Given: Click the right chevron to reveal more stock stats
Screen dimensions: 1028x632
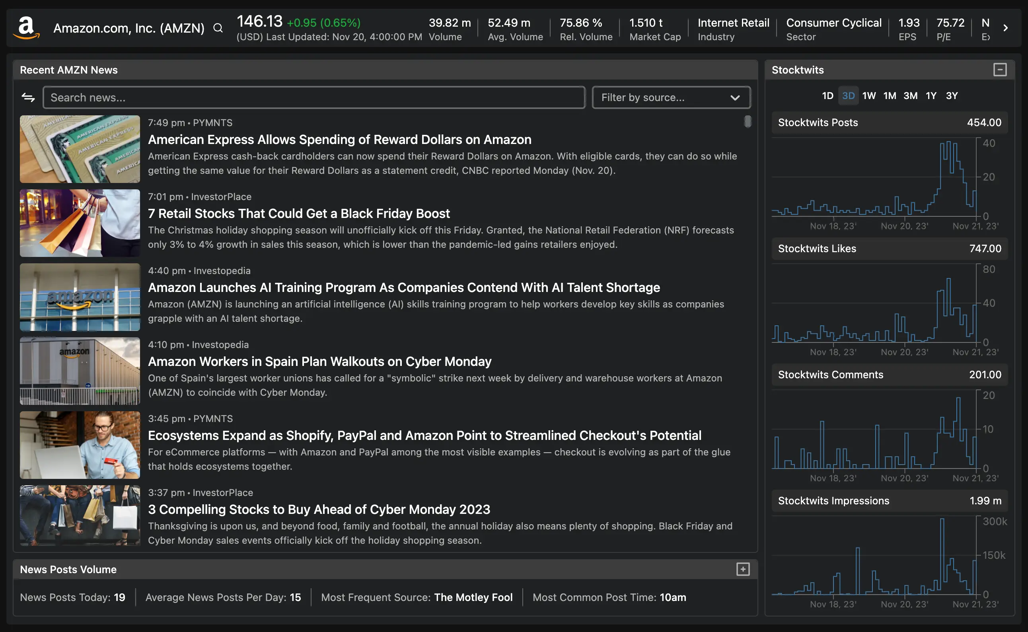Looking at the screenshot, I should pyautogui.click(x=1006, y=27).
